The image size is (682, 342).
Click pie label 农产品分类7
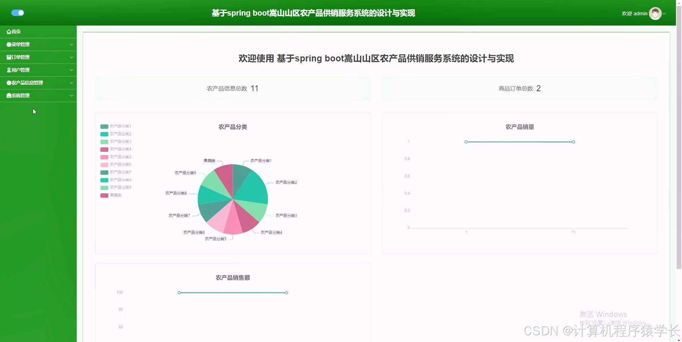click(179, 215)
